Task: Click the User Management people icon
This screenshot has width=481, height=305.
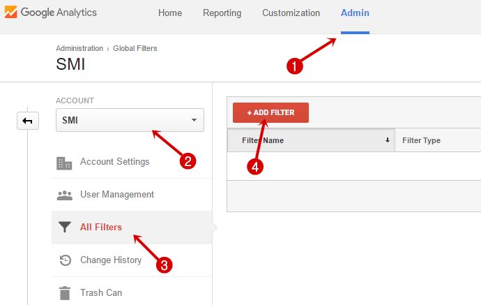Action: coord(65,195)
